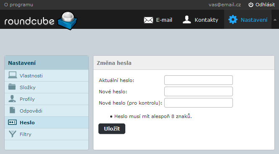
Task: Click the Filtry funnel icon
Action: click(x=13, y=134)
